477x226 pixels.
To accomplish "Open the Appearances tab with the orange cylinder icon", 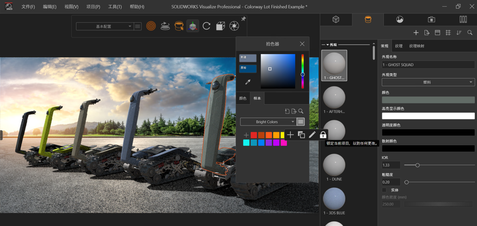I will coord(368,19).
